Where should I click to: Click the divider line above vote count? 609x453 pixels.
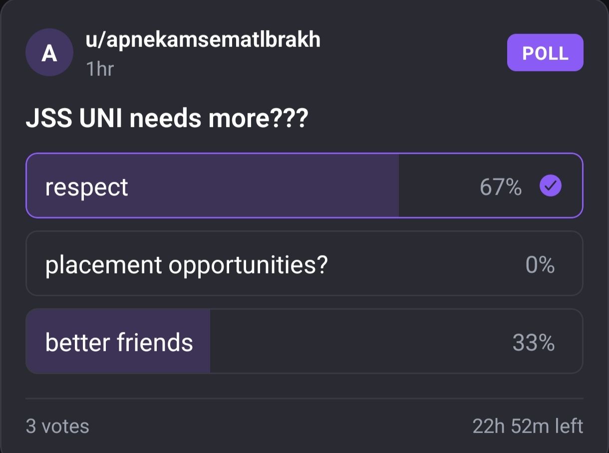tap(304, 399)
